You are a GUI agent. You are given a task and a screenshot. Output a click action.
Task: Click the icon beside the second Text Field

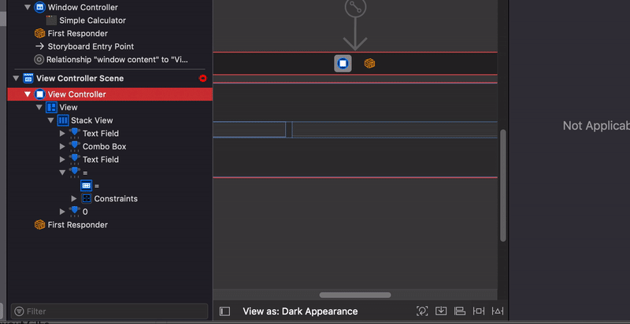(x=74, y=160)
